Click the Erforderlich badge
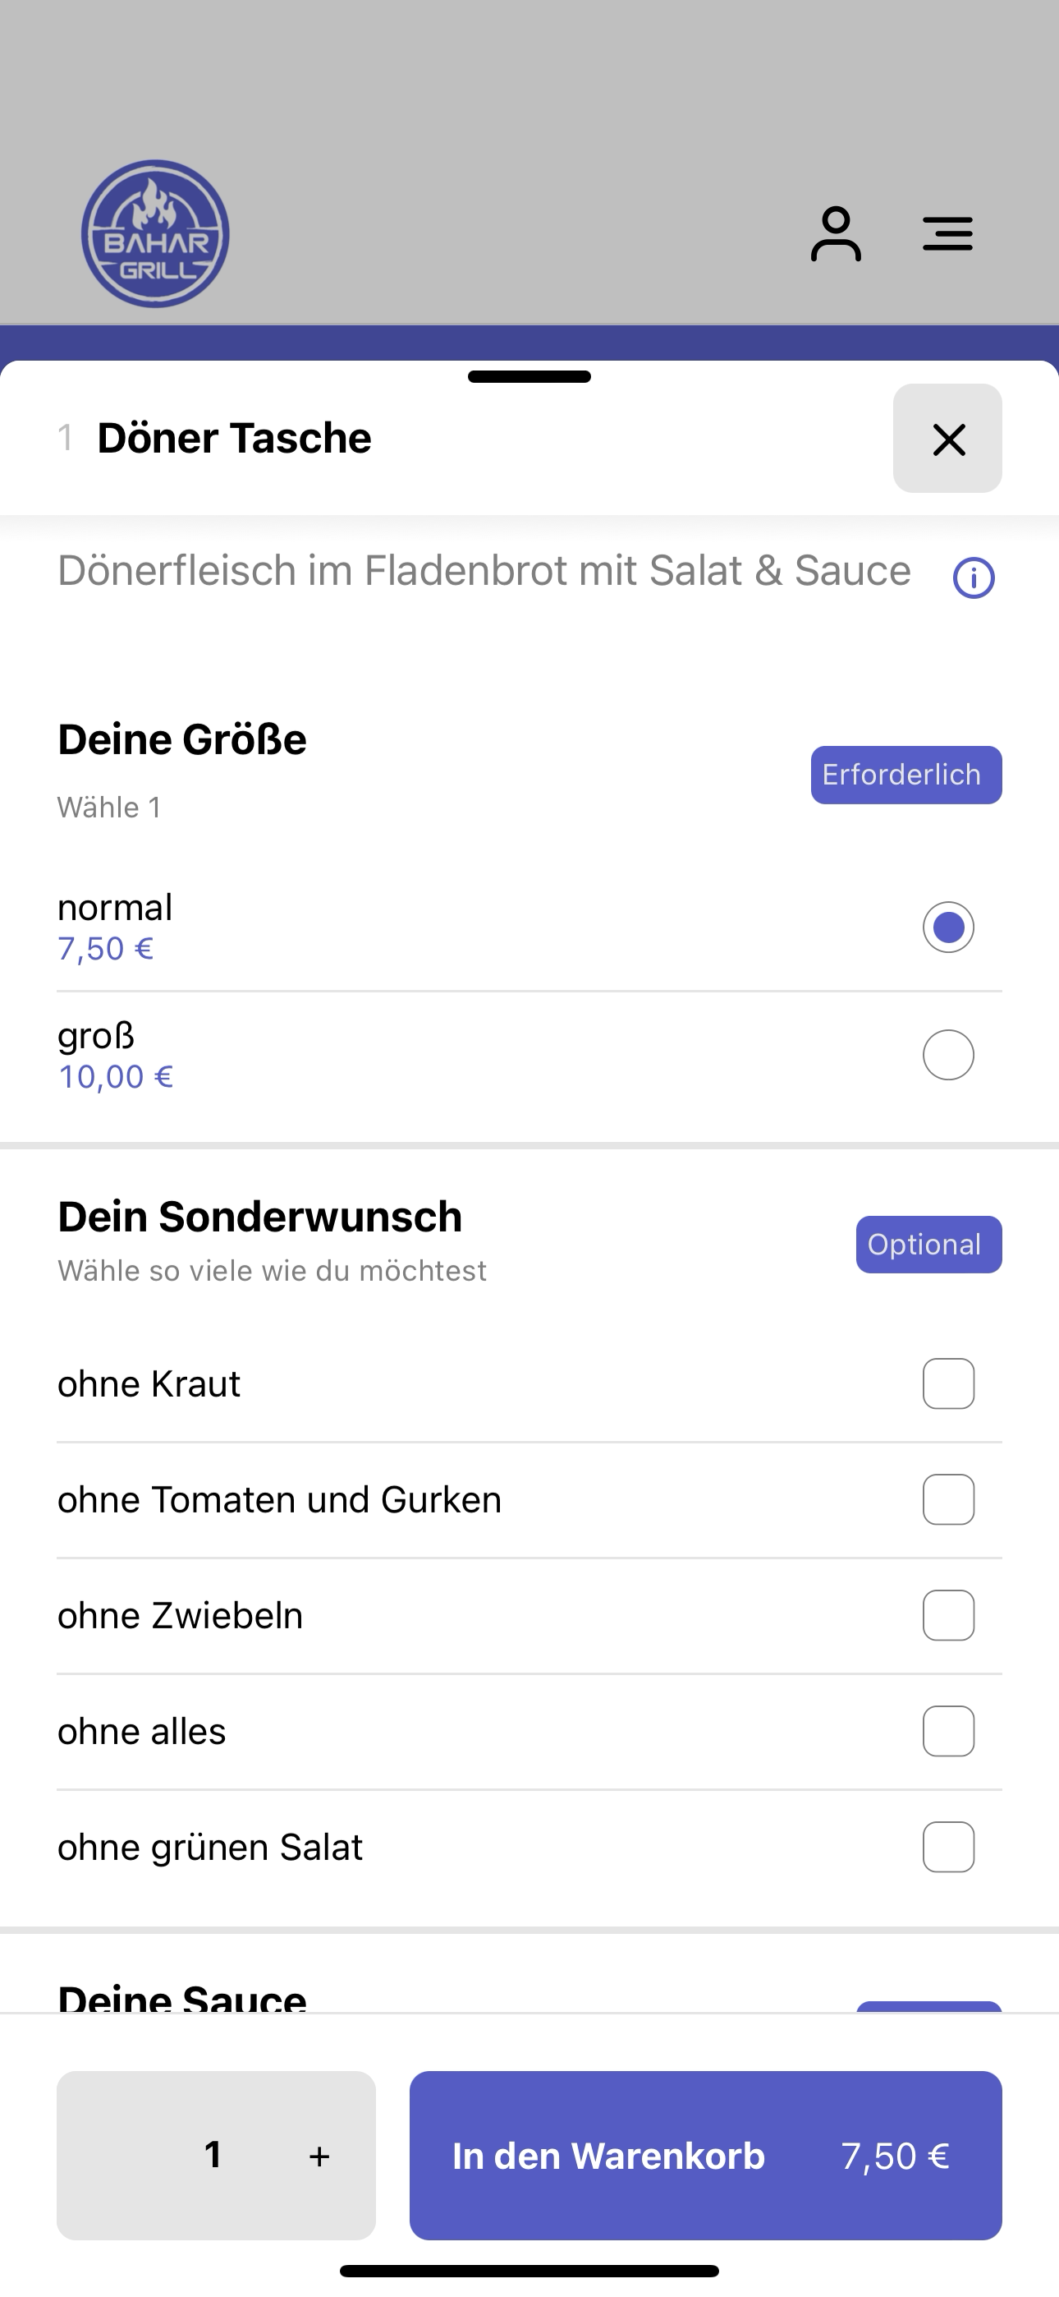The height and width of the screenshot is (2297, 1059). 905,775
